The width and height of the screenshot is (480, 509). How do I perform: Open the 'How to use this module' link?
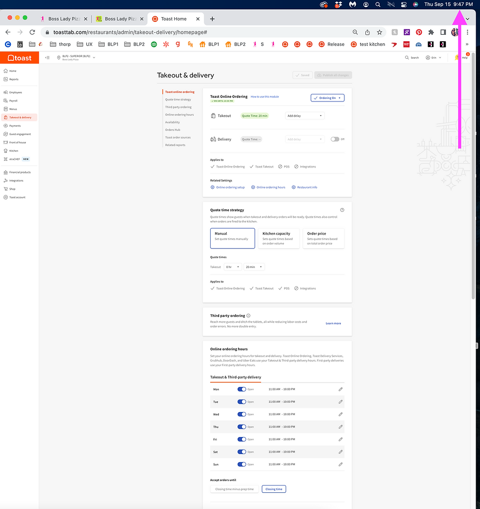[x=264, y=97]
